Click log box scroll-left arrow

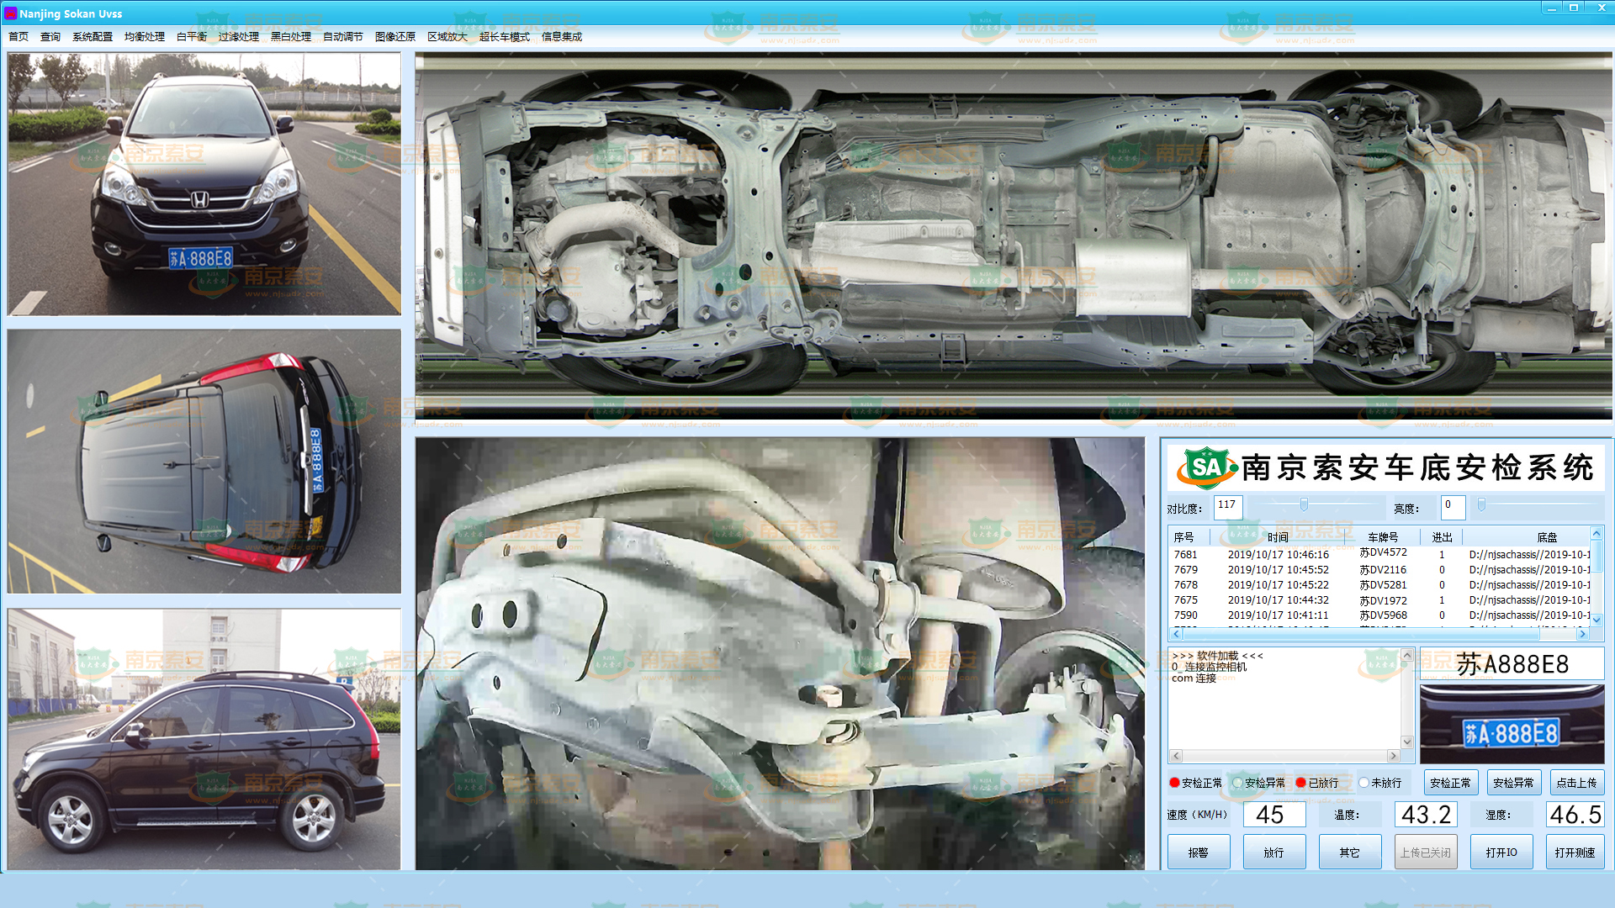[x=1176, y=756]
